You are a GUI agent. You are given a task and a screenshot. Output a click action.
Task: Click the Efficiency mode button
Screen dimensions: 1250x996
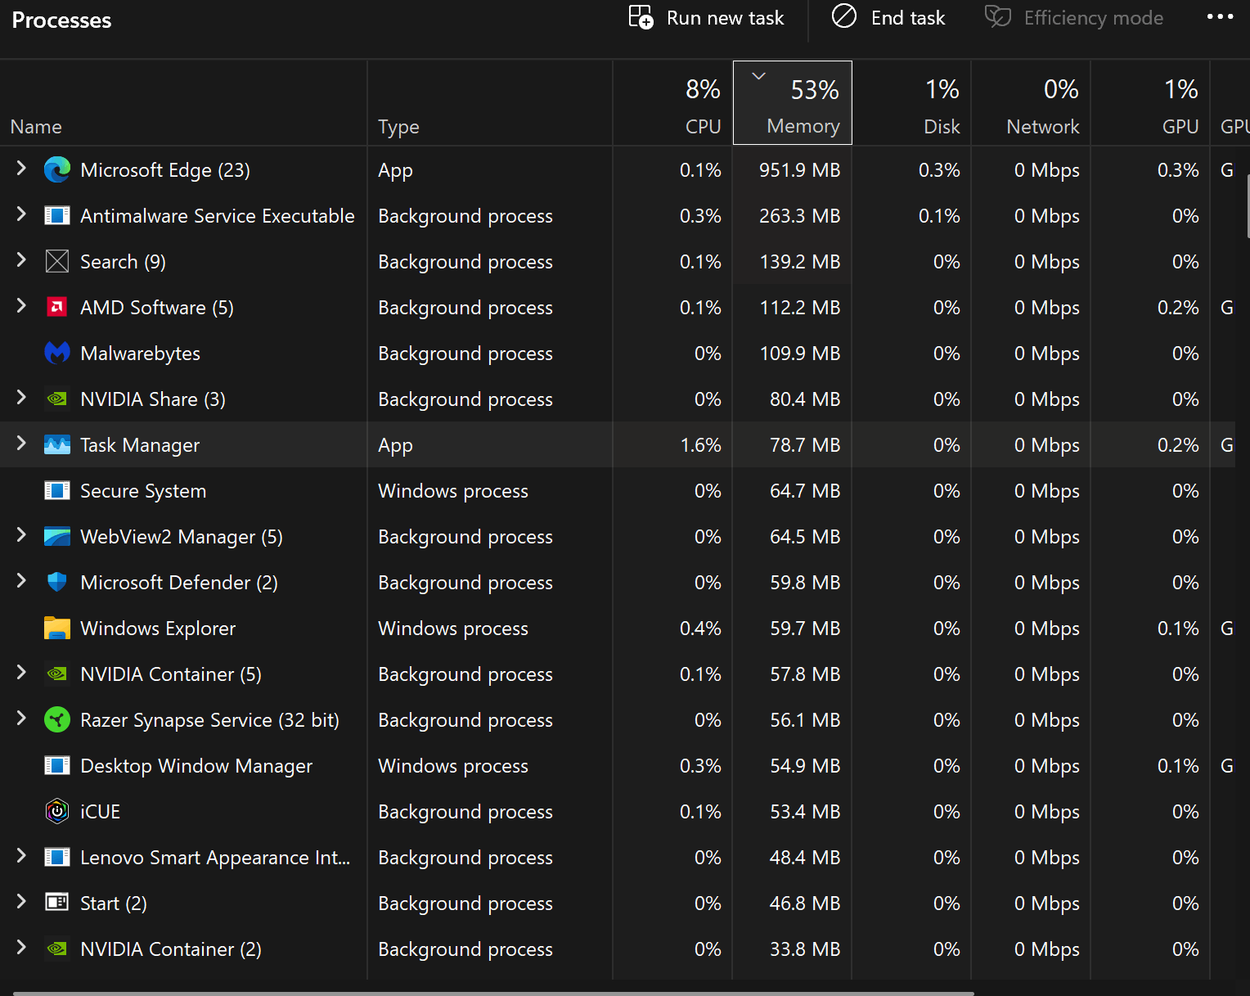click(1073, 18)
